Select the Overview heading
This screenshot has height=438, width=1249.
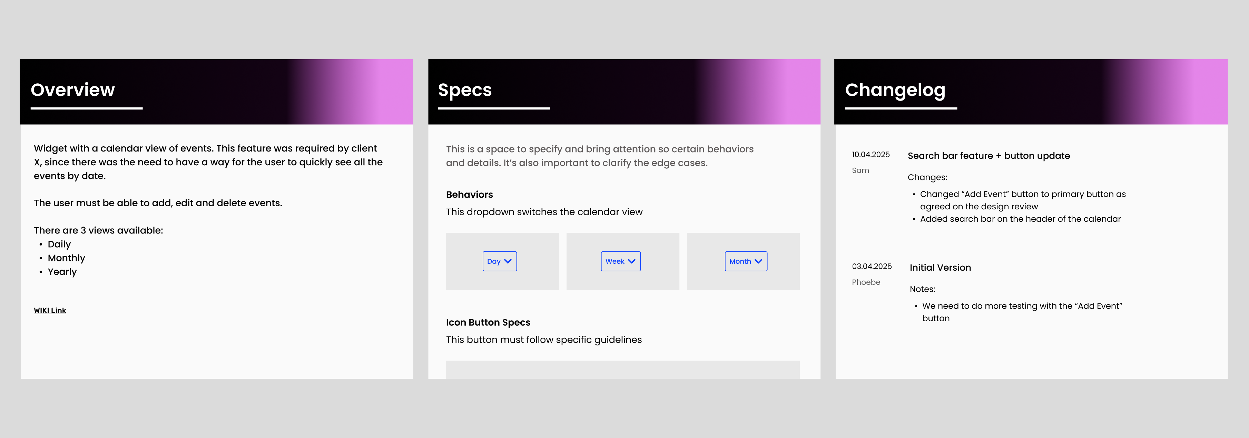coord(73,90)
